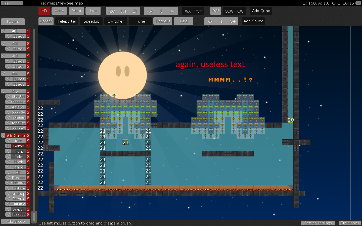This screenshot has height=226, width=362.
Task: Flip brush vertically with Y/Y
Action: (x=199, y=11)
